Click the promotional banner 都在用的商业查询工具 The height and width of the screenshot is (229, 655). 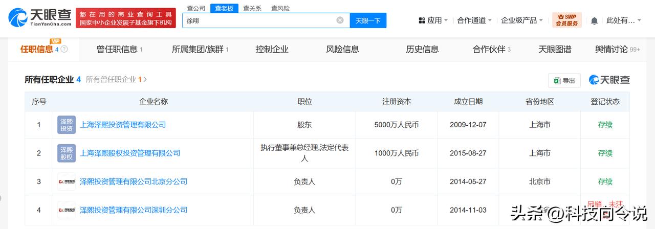click(126, 18)
